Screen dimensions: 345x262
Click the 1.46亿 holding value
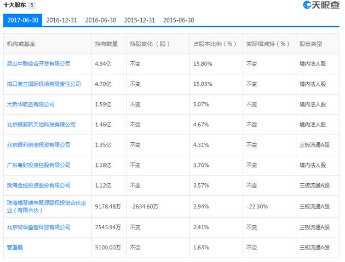[103, 124]
